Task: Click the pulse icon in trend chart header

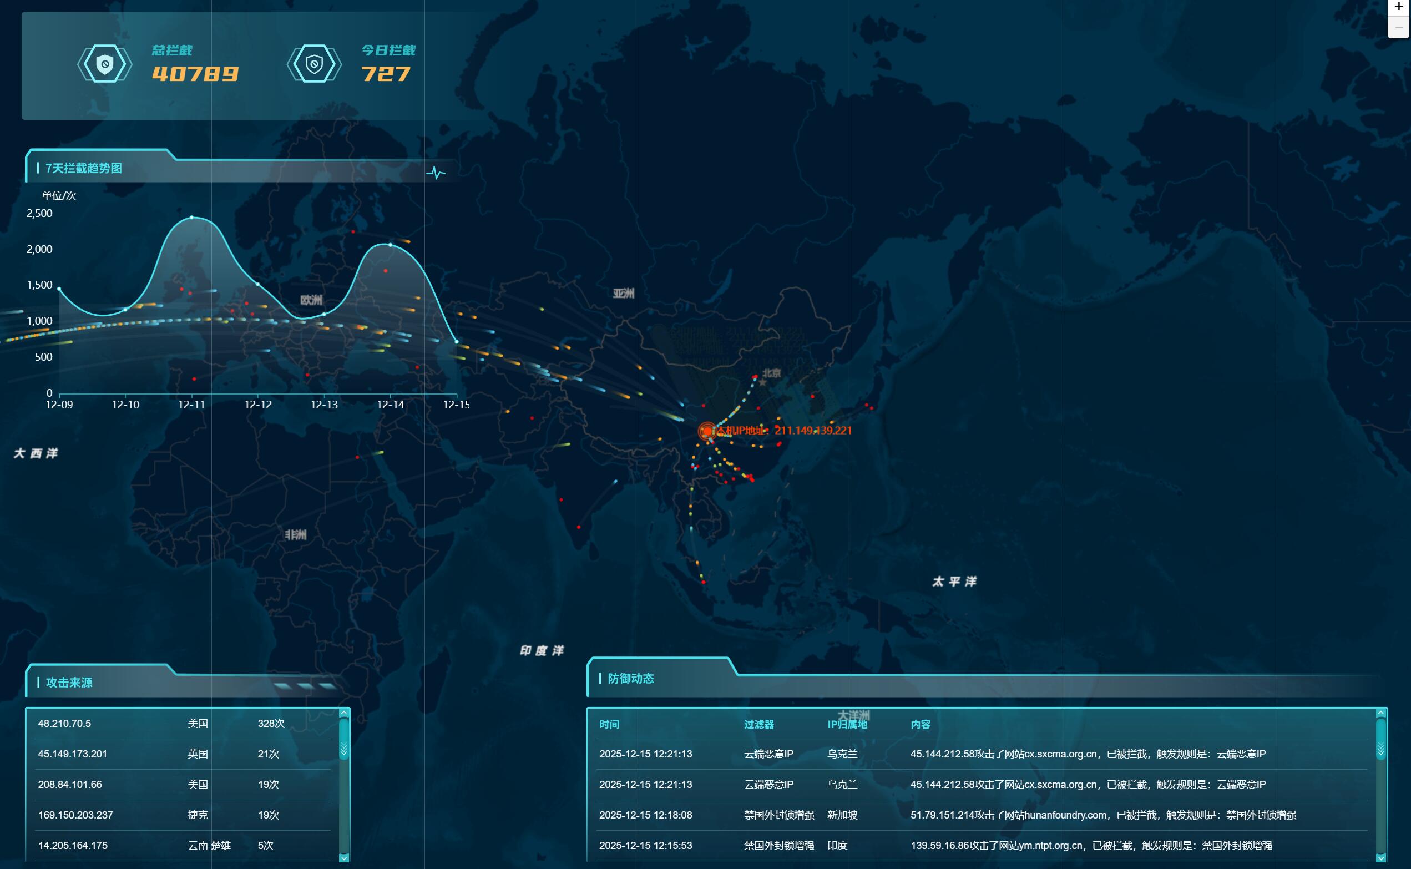Action: coord(436,173)
